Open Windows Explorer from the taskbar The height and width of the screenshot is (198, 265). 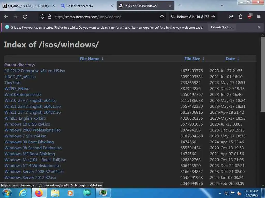[x=55, y=193]
